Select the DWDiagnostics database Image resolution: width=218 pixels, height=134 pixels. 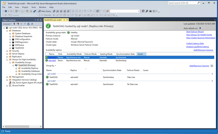point(22,42)
